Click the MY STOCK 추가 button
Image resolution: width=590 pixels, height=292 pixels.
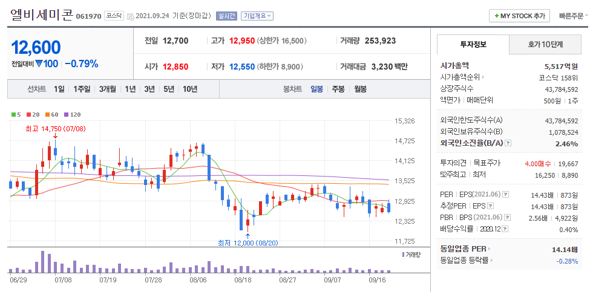coord(519,16)
